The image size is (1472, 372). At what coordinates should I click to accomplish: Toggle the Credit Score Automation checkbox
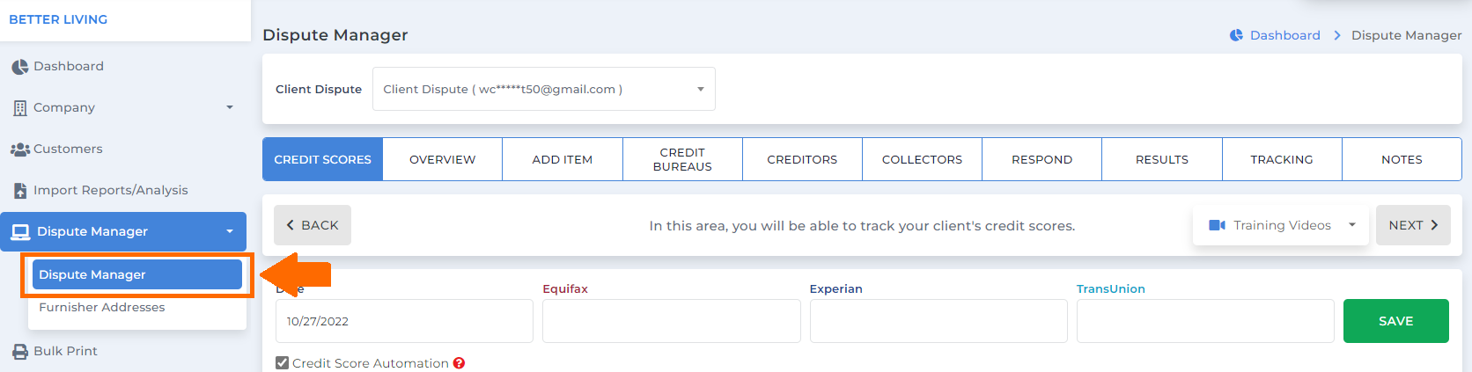[283, 363]
